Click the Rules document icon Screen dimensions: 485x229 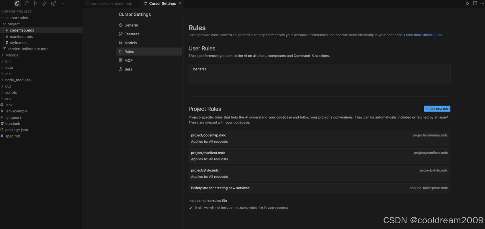point(121,52)
